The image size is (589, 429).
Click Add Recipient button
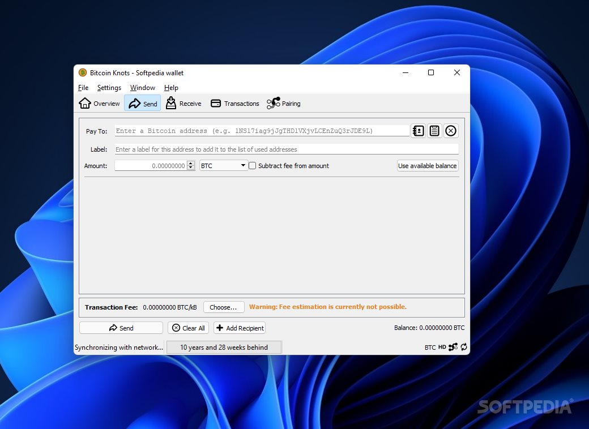[x=240, y=328]
